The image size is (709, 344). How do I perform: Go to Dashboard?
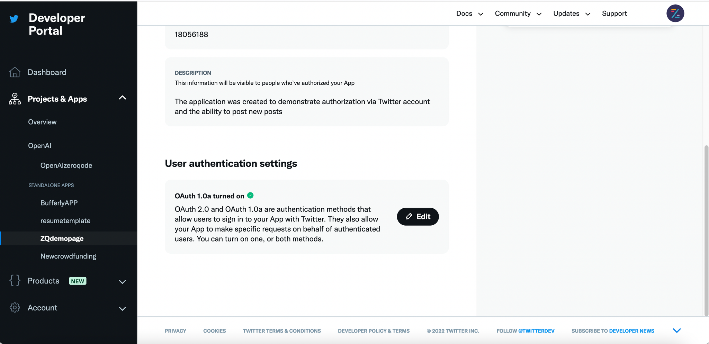(x=47, y=72)
